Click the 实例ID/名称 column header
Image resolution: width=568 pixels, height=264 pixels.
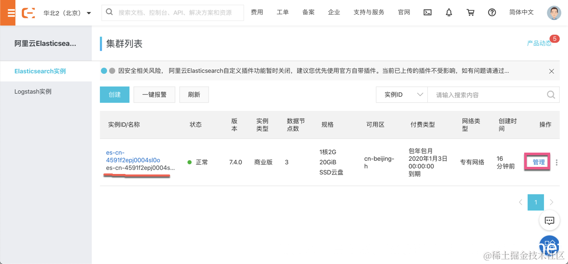coord(124,125)
